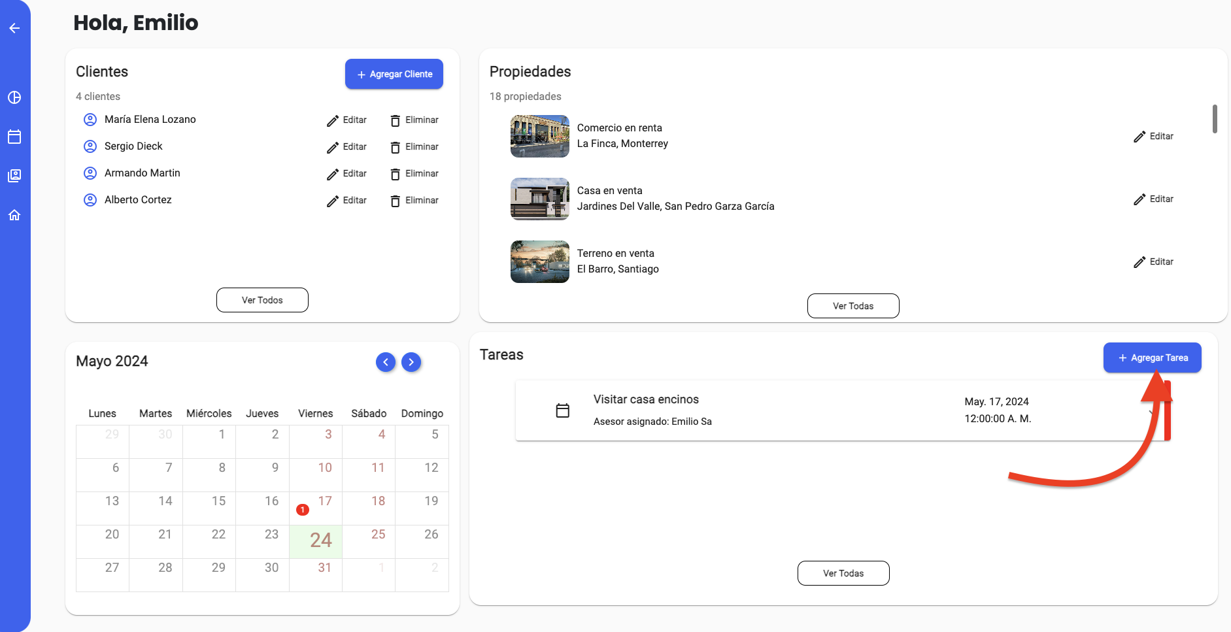Click Ver Todos under Clientes

tap(262, 300)
